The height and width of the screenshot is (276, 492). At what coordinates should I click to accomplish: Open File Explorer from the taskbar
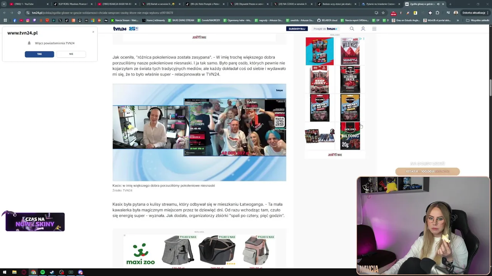[14, 272]
